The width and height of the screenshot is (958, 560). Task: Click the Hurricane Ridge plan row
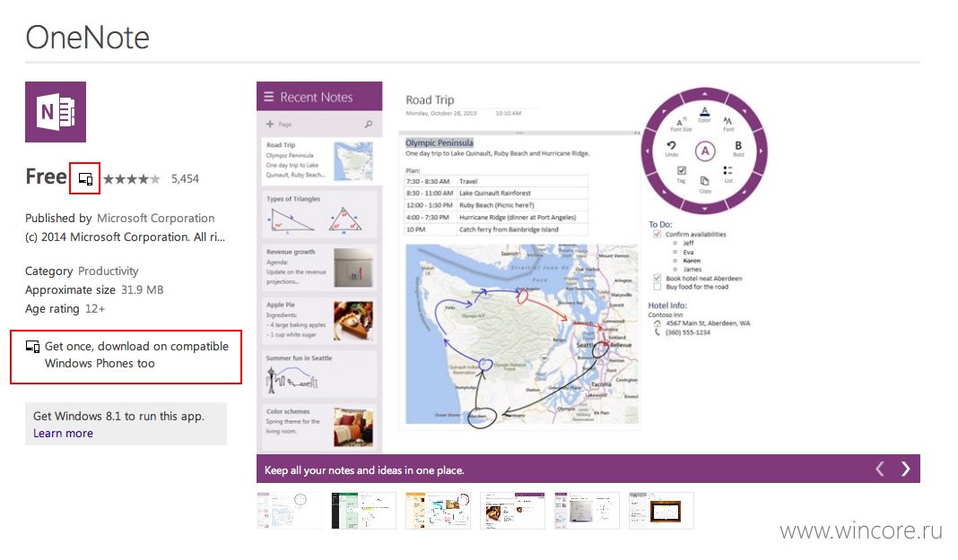pyautogui.click(x=496, y=217)
